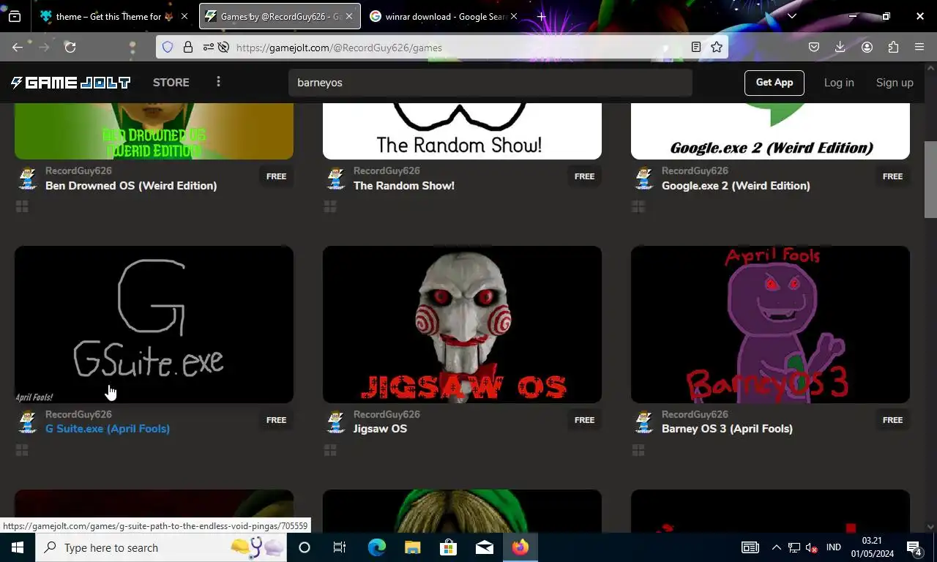Click the GSuite.exe game thumbnail
Screen dimensions: 937x562
pos(154,324)
